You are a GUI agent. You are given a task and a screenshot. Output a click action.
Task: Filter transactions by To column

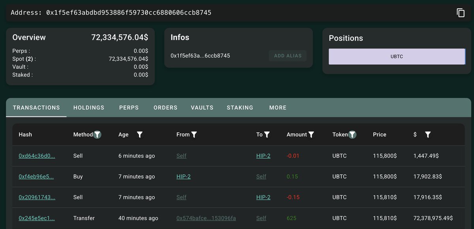click(267, 135)
